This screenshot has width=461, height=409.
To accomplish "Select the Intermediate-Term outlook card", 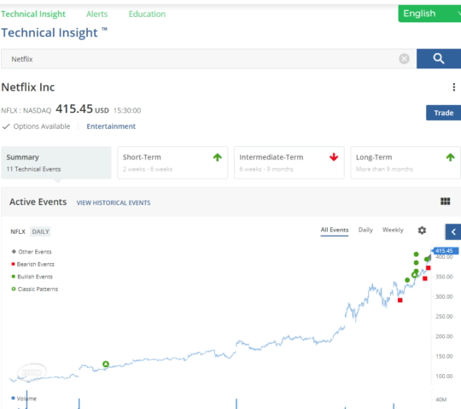I will [x=289, y=162].
